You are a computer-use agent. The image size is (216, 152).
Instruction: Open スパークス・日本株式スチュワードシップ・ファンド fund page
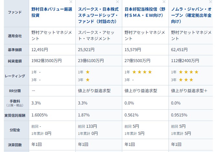(98, 15)
